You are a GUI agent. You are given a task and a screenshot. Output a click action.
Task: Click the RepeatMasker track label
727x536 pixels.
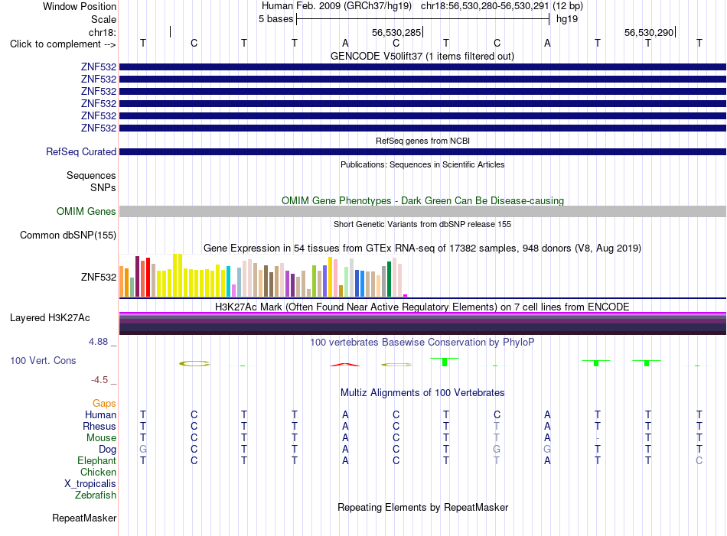tap(84, 518)
